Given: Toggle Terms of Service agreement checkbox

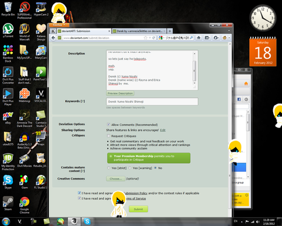Looking at the screenshot, I should click(79, 198).
